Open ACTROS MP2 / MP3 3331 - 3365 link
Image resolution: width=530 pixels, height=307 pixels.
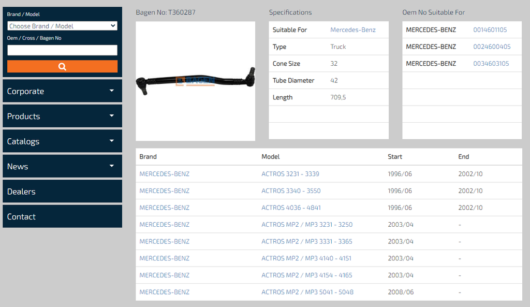(x=306, y=241)
